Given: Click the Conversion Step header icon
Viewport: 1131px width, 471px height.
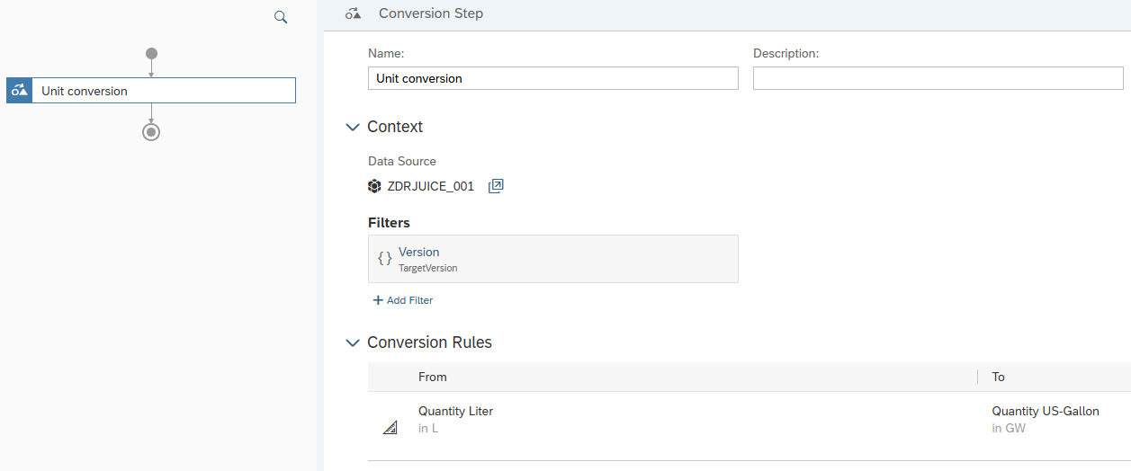Looking at the screenshot, I should 354,13.
